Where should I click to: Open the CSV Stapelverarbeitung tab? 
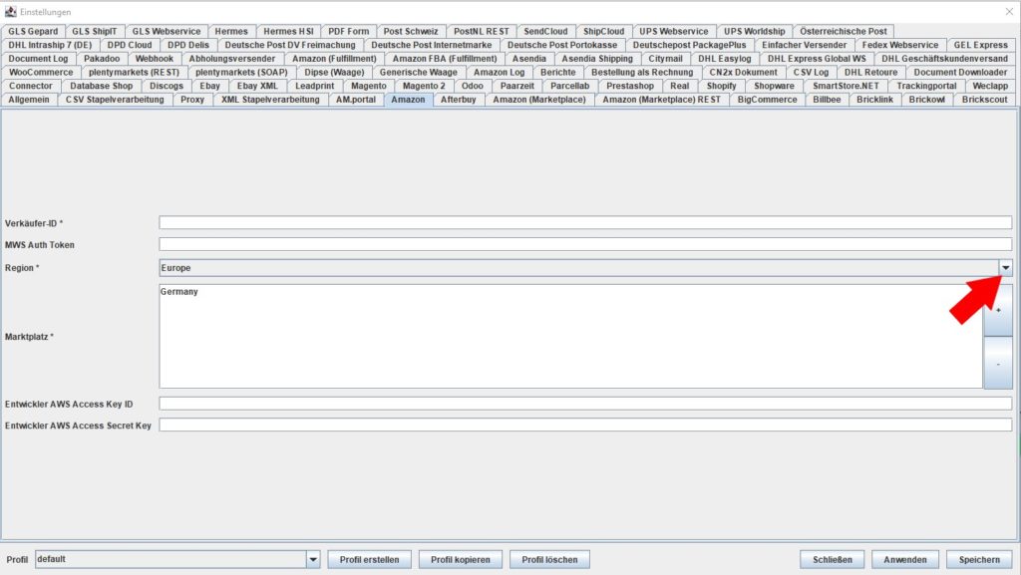pyautogui.click(x=115, y=100)
